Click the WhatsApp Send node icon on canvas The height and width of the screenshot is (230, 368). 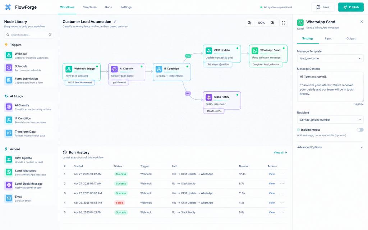coord(255,50)
